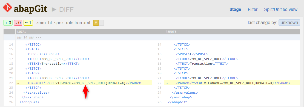Image resolution: width=304 pixels, height=107 pixels.
Task: Click file name zmm_bf_spez_role.tran.xml
Action: 63,23
